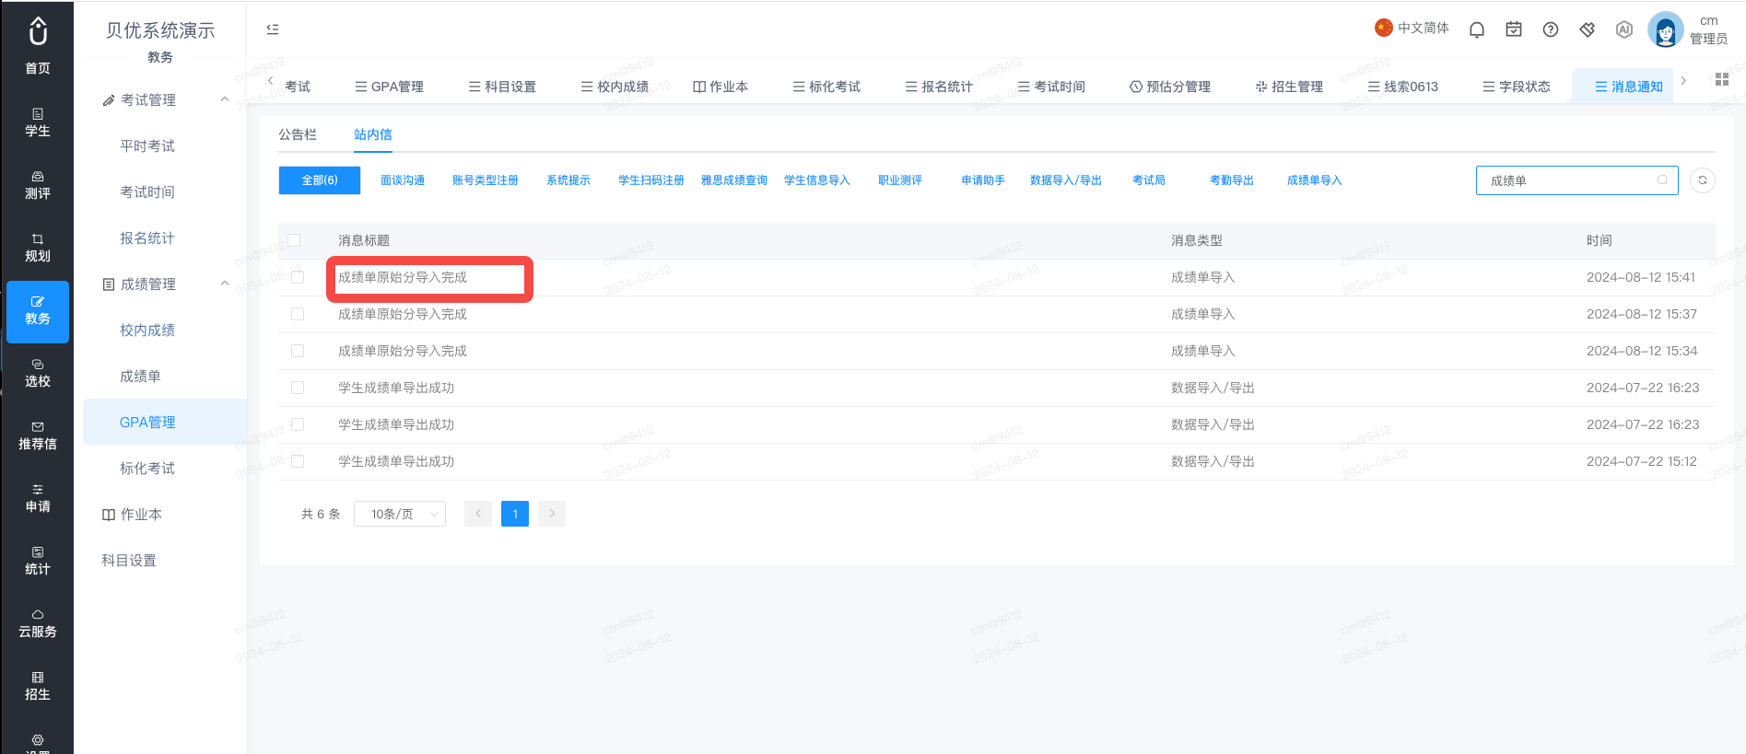Open the 字段状态 tab

(1516, 87)
